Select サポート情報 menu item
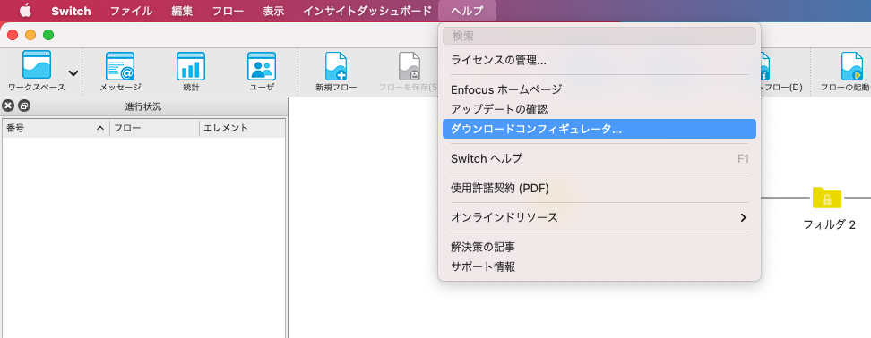Screen dimensions: 871x338 tap(599, 266)
